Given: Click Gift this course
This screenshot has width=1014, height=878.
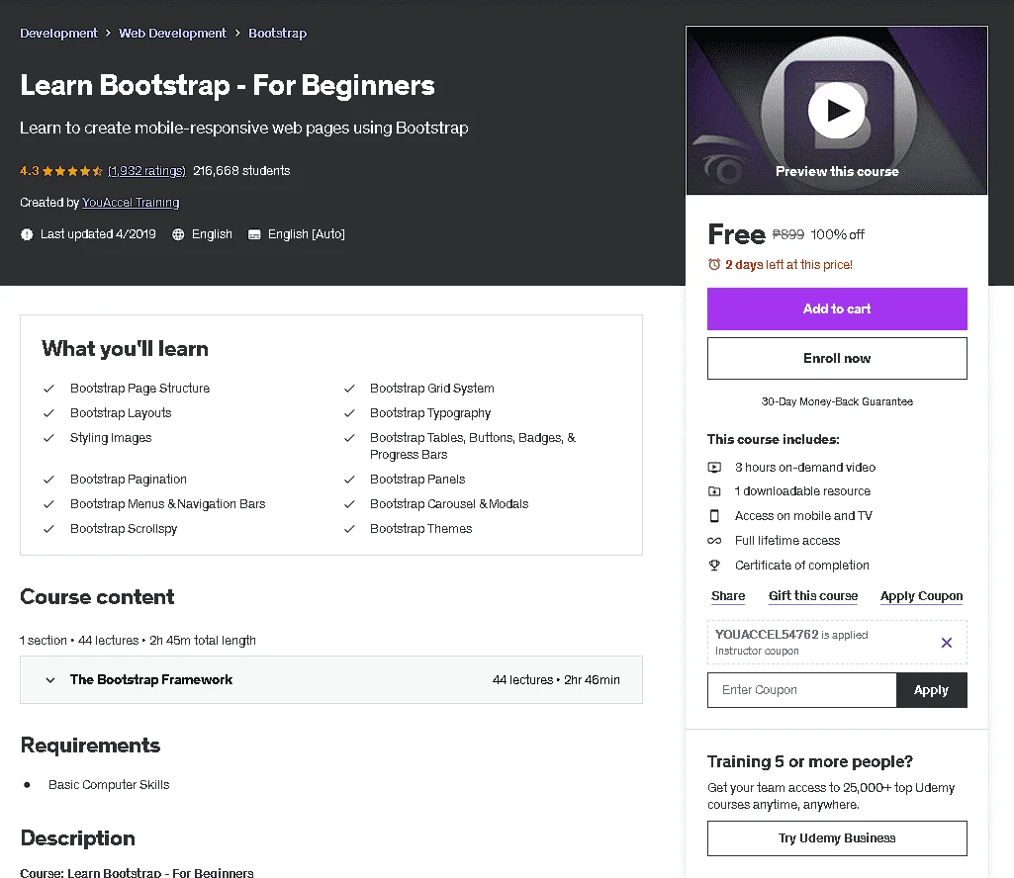Looking at the screenshot, I should (x=813, y=596).
